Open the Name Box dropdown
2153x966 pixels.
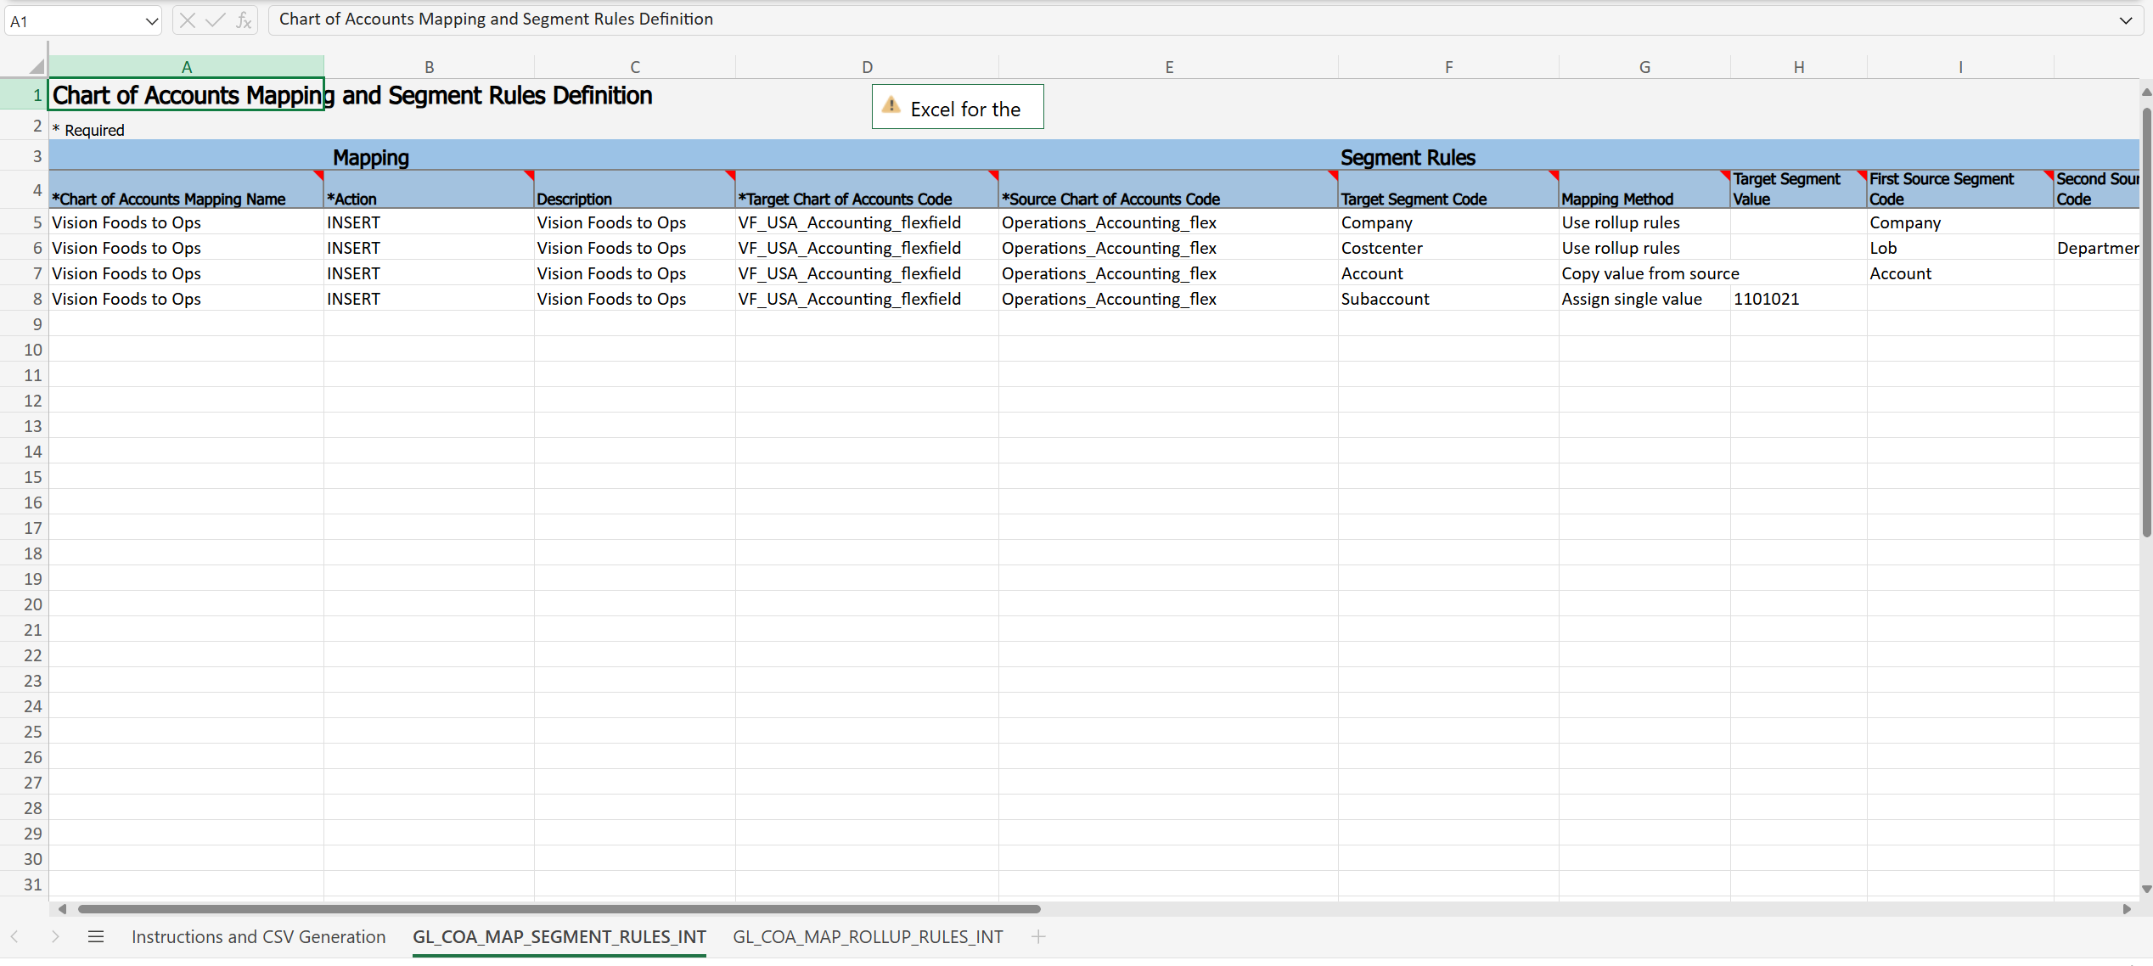point(151,20)
